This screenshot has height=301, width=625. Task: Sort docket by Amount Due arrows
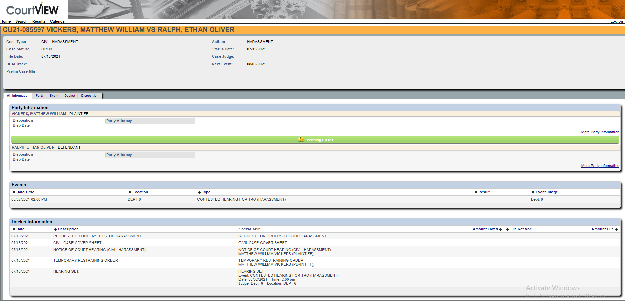point(616,229)
